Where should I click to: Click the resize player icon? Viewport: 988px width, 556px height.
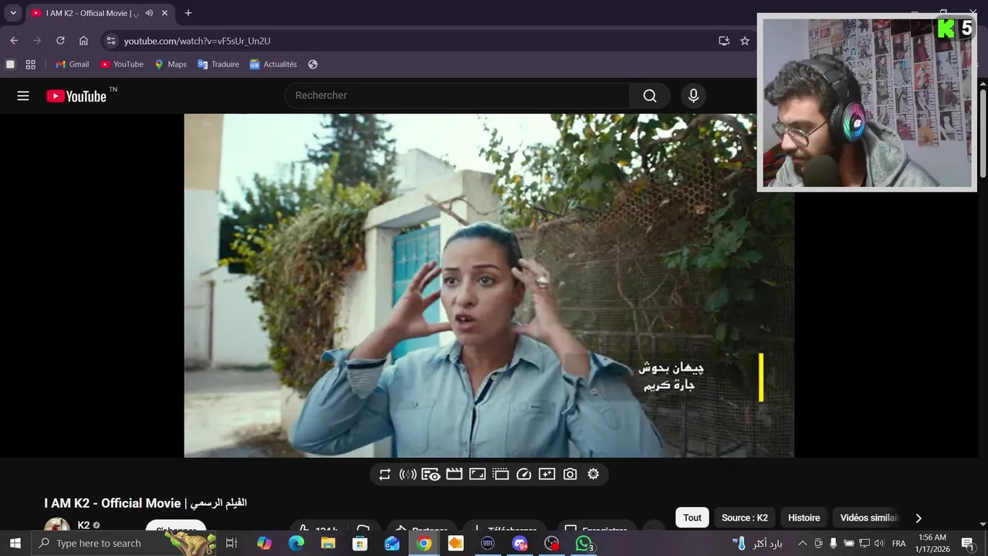click(x=477, y=474)
